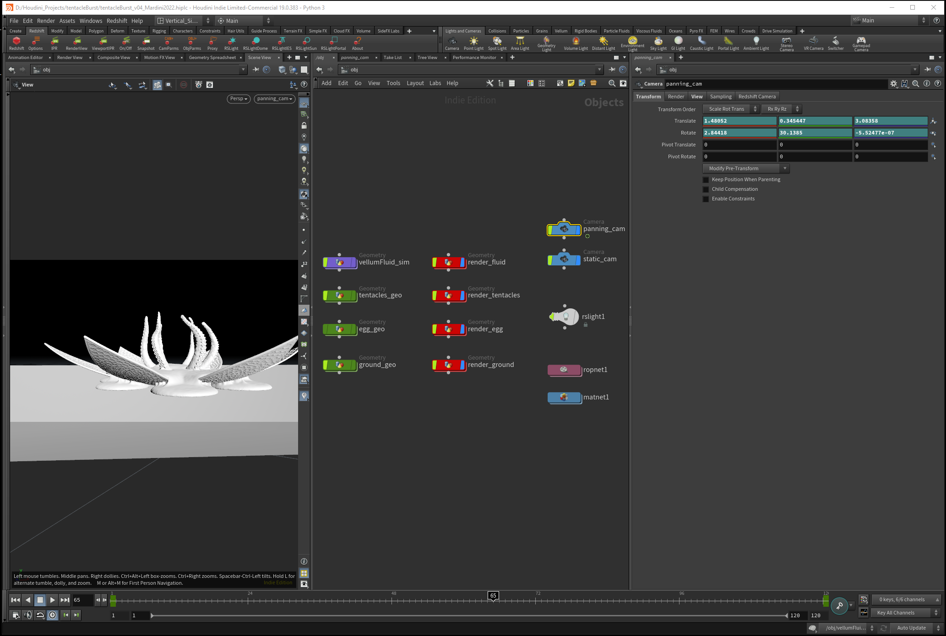Click the Gamepad Camera shelf tool
The width and height of the screenshot is (946, 636).
point(861,44)
